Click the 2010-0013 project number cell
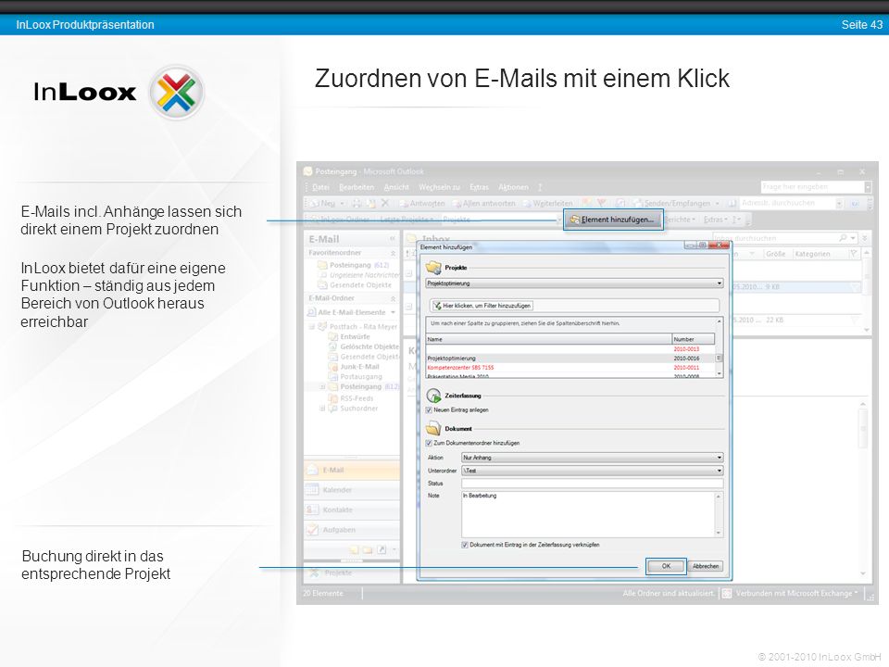Screen dimensions: 889x667 pyautogui.click(x=686, y=349)
